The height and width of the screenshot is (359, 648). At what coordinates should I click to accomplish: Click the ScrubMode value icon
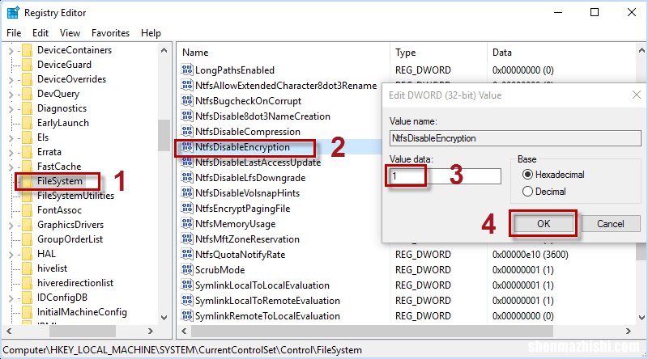(x=187, y=269)
